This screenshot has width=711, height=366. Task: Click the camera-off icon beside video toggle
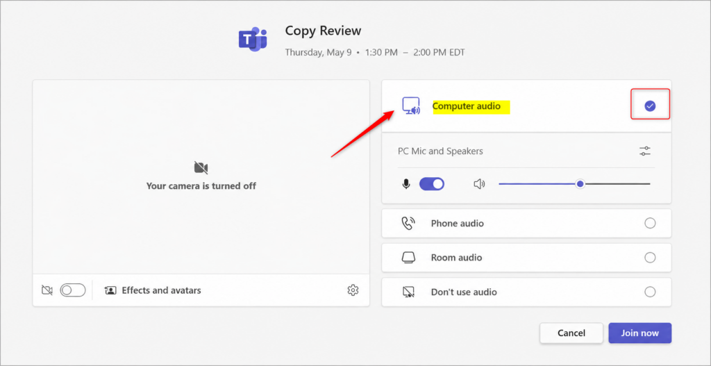[47, 290]
